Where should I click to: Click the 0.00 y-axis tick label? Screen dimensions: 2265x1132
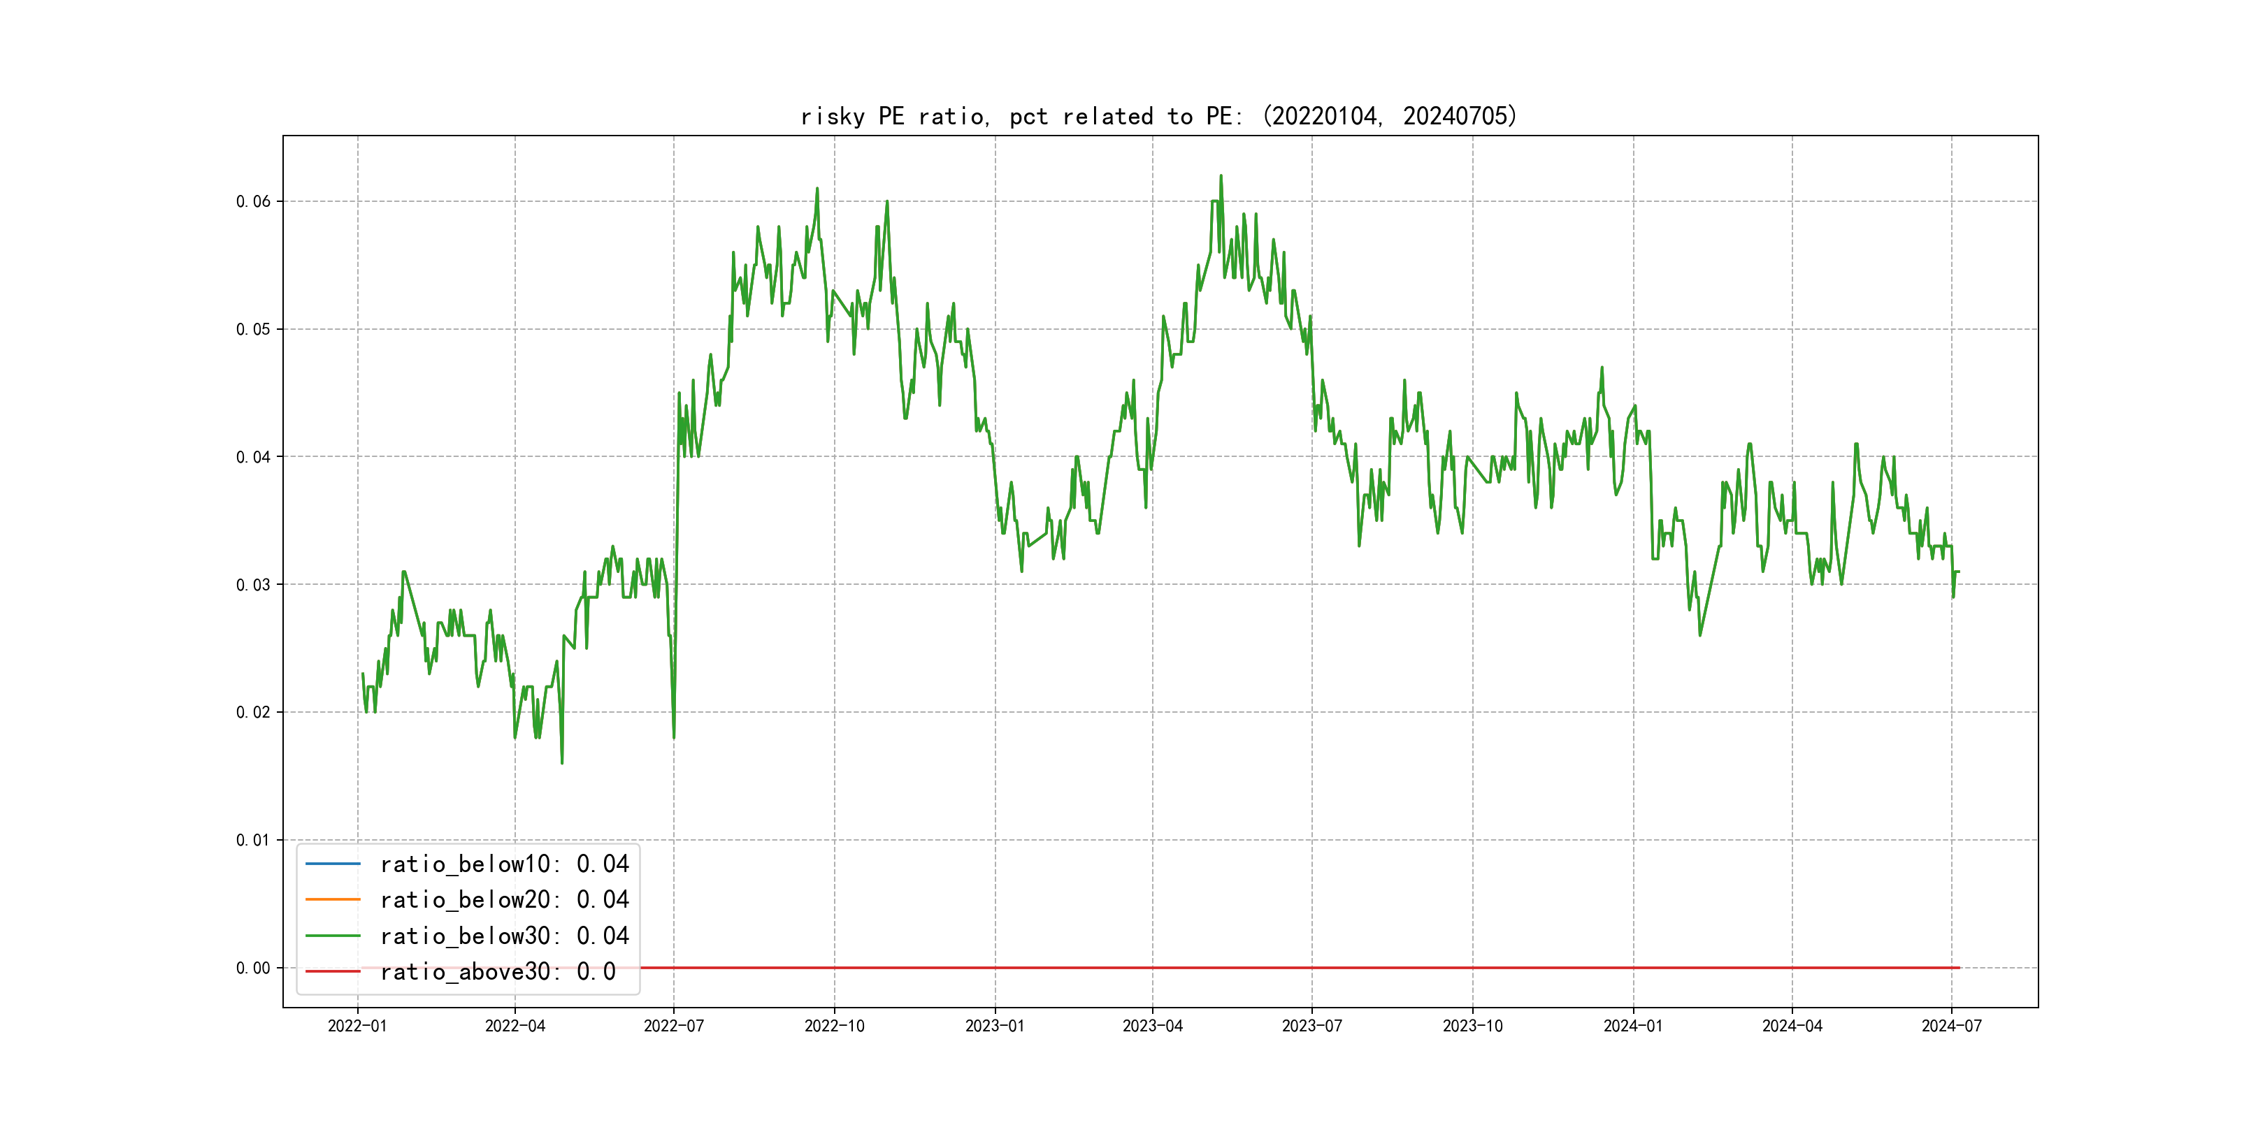252,968
